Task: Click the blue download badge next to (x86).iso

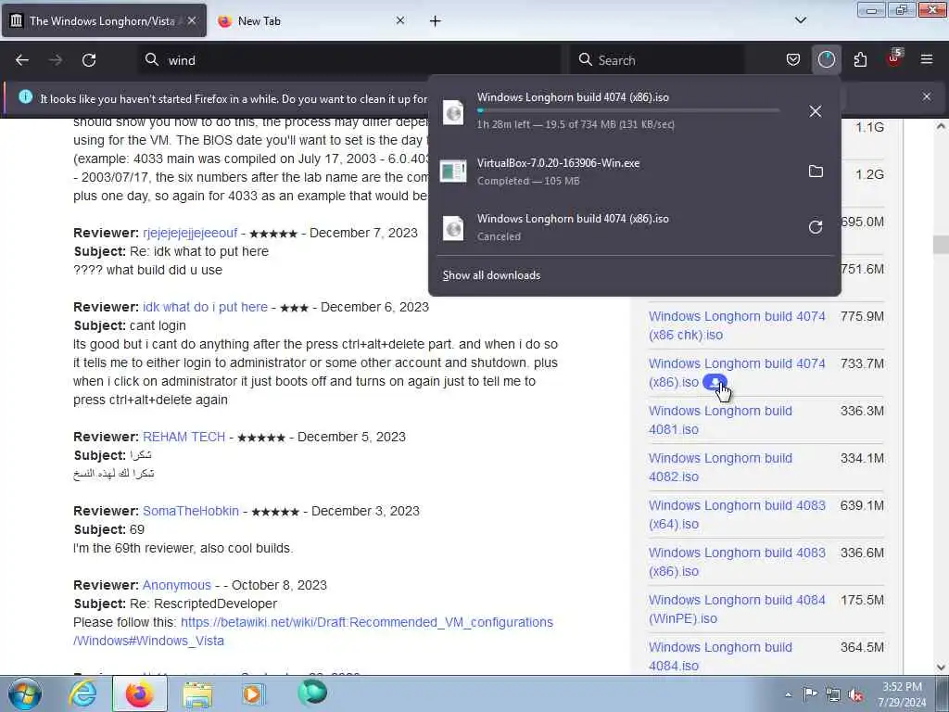Action: point(715,382)
